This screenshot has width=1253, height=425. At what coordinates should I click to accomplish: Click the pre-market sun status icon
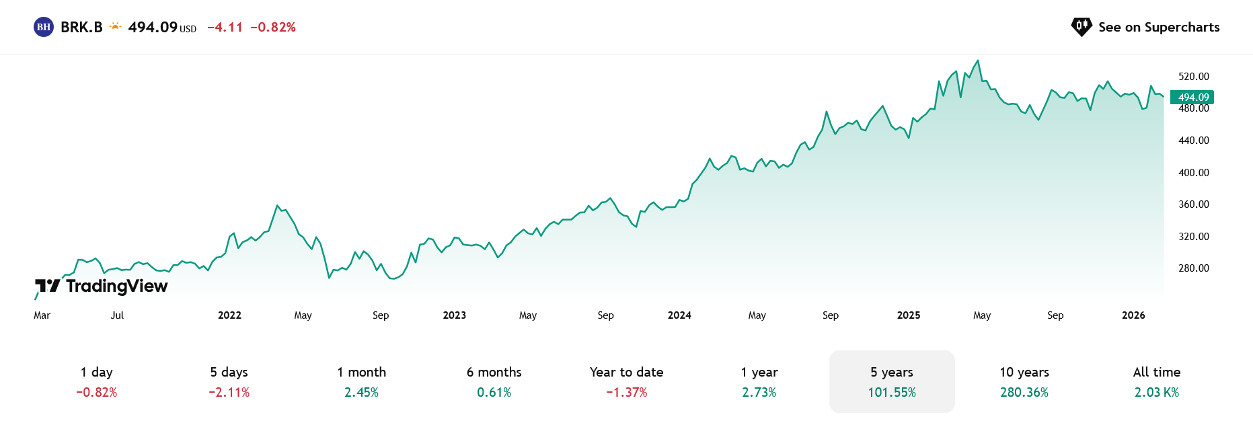116,26
